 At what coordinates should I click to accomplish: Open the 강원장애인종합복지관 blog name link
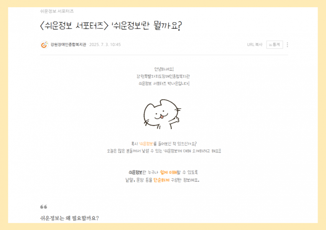68,45
